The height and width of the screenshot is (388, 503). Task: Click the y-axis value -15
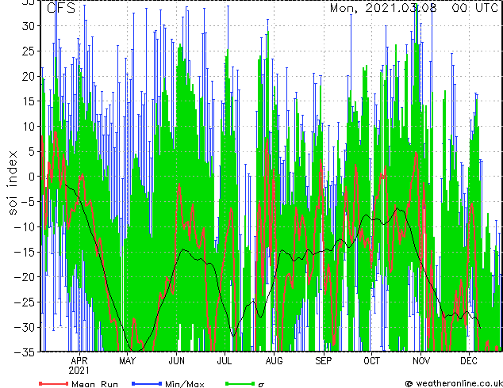[x=25, y=252]
